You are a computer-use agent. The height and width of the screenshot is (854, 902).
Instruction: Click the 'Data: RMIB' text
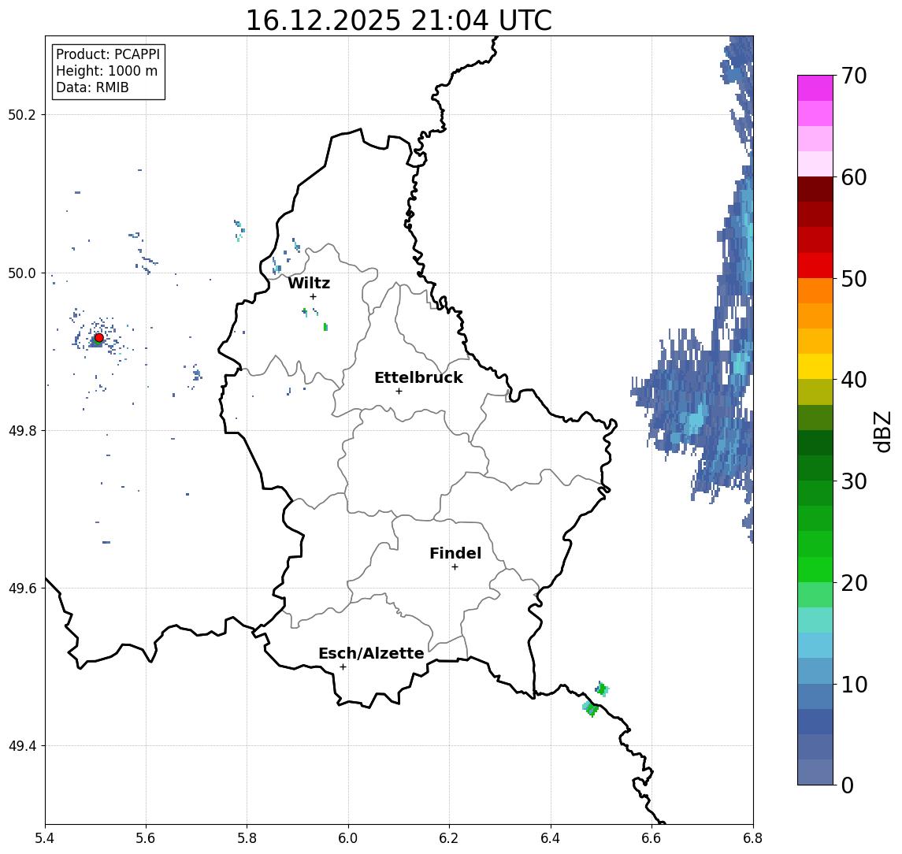[92, 88]
